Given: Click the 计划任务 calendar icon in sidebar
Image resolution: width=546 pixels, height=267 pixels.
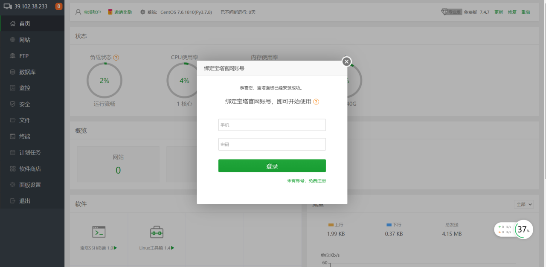Looking at the screenshot, I should coord(13,152).
